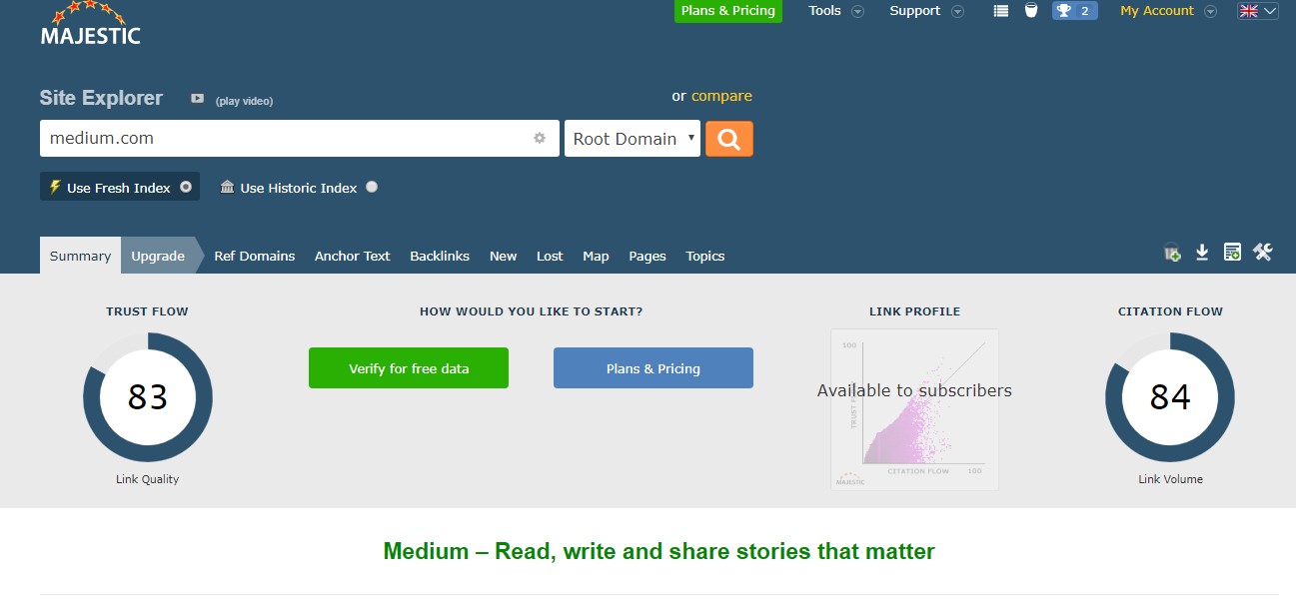Click the HOW WOULD YOU LIKE TO START? heading
The width and height of the screenshot is (1296, 602).
tap(532, 311)
